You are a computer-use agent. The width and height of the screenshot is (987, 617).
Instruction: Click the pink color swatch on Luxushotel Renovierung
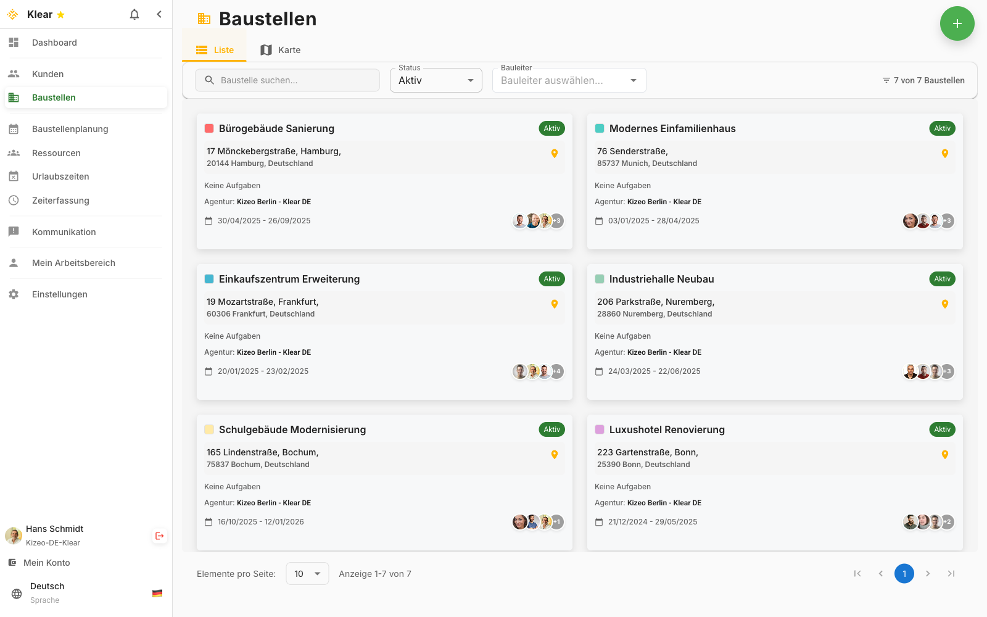599,429
